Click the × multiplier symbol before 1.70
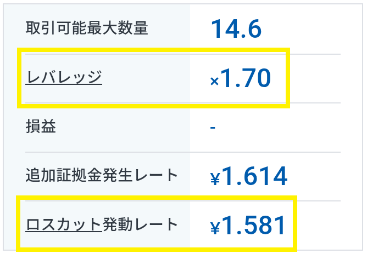367x254 pixels. click(x=214, y=82)
